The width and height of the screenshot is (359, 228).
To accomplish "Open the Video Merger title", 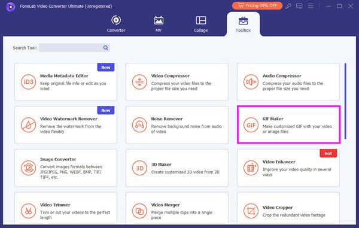I will click(165, 205).
